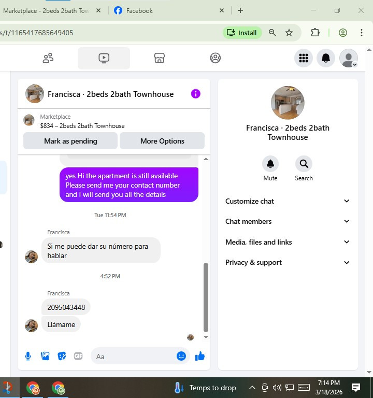The height and width of the screenshot is (398, 373).
Task: Click the chat scroll up arrow
Action: point(206,159)
